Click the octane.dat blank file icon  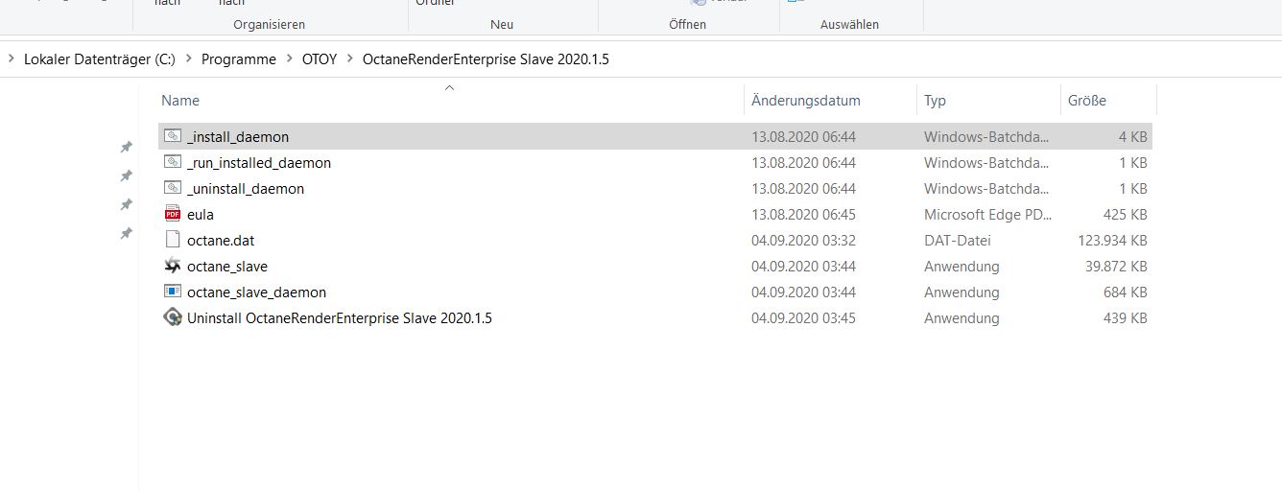(x=173, y=240)
